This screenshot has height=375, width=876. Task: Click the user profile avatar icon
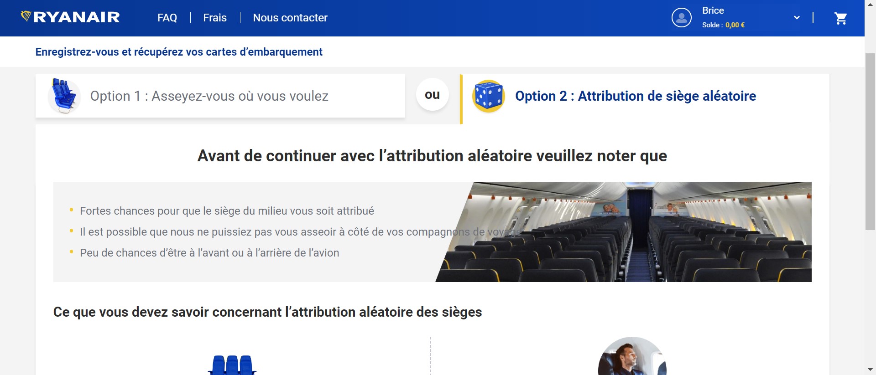tap(681, 18)
